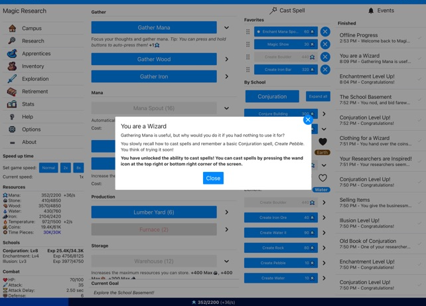Click the bottom mana progress bar
Screen dimensions: 426x306
pyautogui.click(x=213, y=302)
